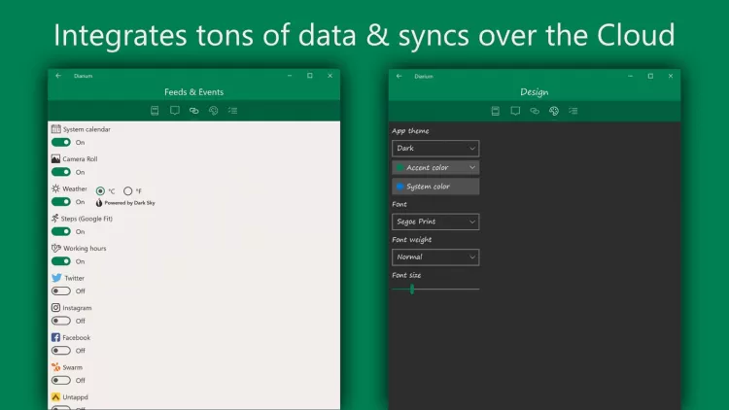Open Accent color dropdown
This screenshot has width=729, height=410.
click(435, 167)
